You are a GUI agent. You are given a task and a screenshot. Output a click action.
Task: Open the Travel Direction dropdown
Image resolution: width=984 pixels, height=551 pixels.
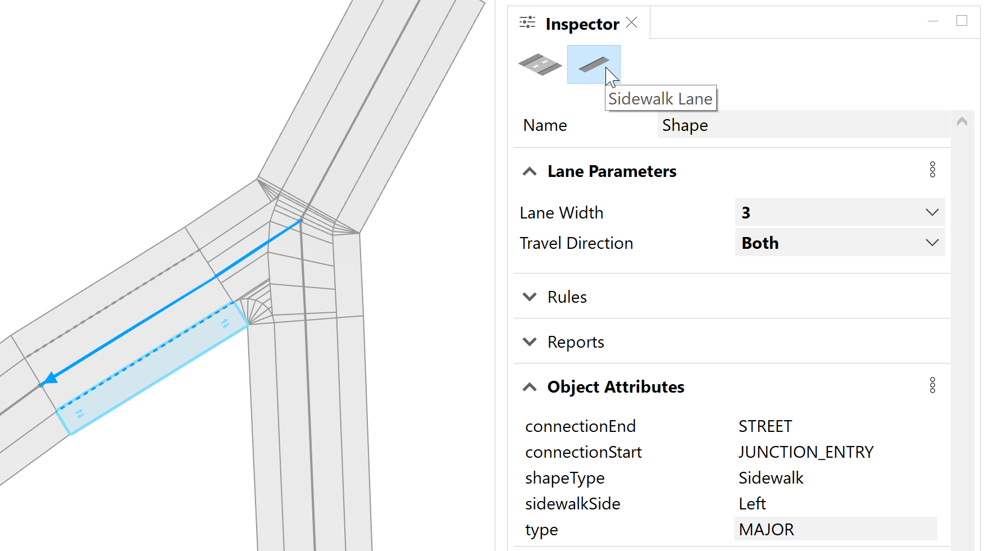tap(840, 243)
